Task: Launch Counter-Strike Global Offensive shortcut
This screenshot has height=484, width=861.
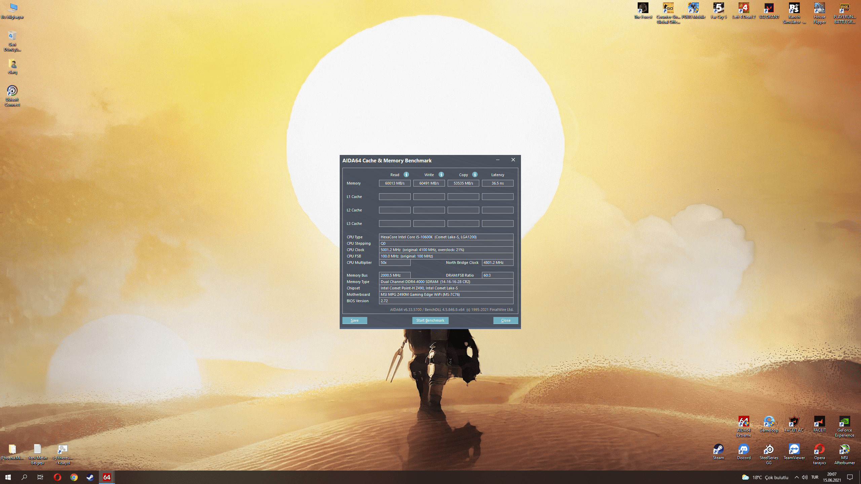Action: (668, 13)
